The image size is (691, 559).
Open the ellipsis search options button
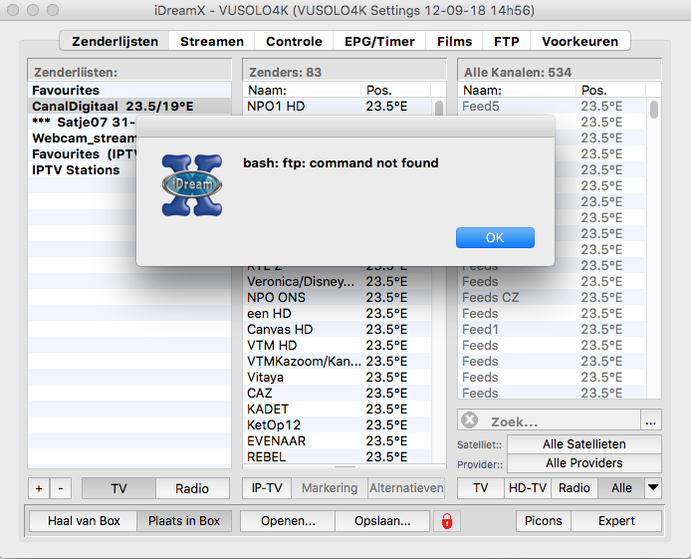pyautogui.click(x=650, y=421)
